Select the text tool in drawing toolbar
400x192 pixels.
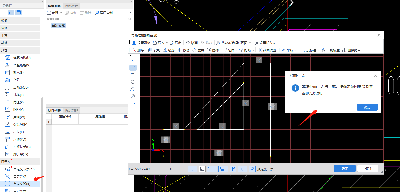pyautogui.click(x=133, y=103)
